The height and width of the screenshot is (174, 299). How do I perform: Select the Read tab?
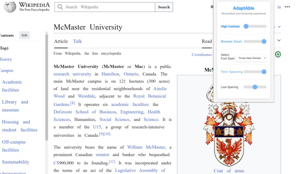pos(207,41)
